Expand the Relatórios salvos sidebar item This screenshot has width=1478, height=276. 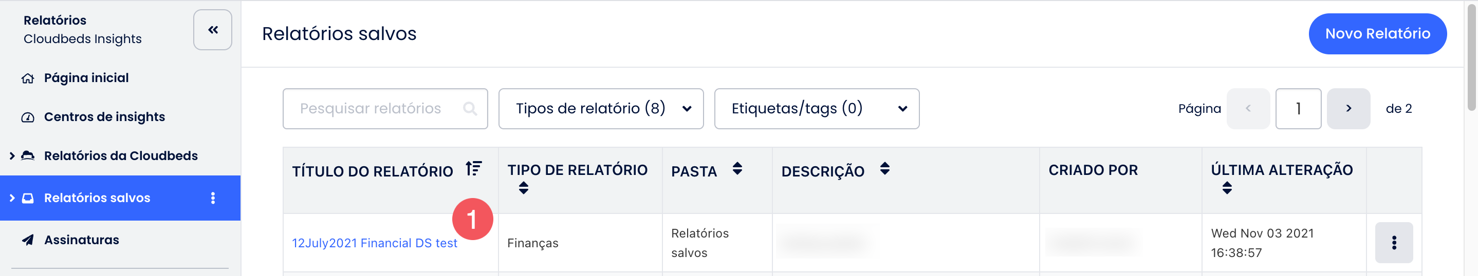(12, 198)
